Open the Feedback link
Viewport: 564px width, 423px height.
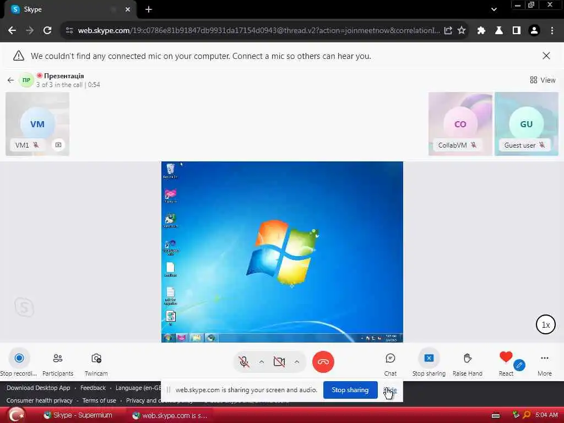pos(93,388)
